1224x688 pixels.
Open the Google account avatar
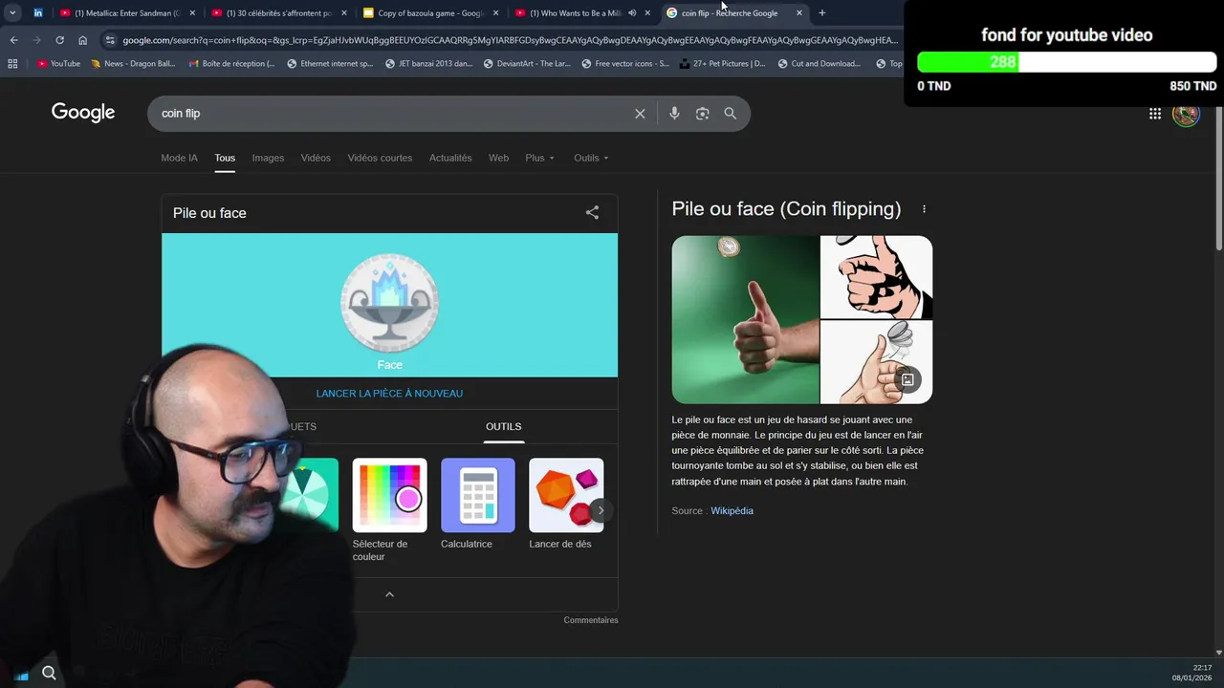pos(1186,114)
